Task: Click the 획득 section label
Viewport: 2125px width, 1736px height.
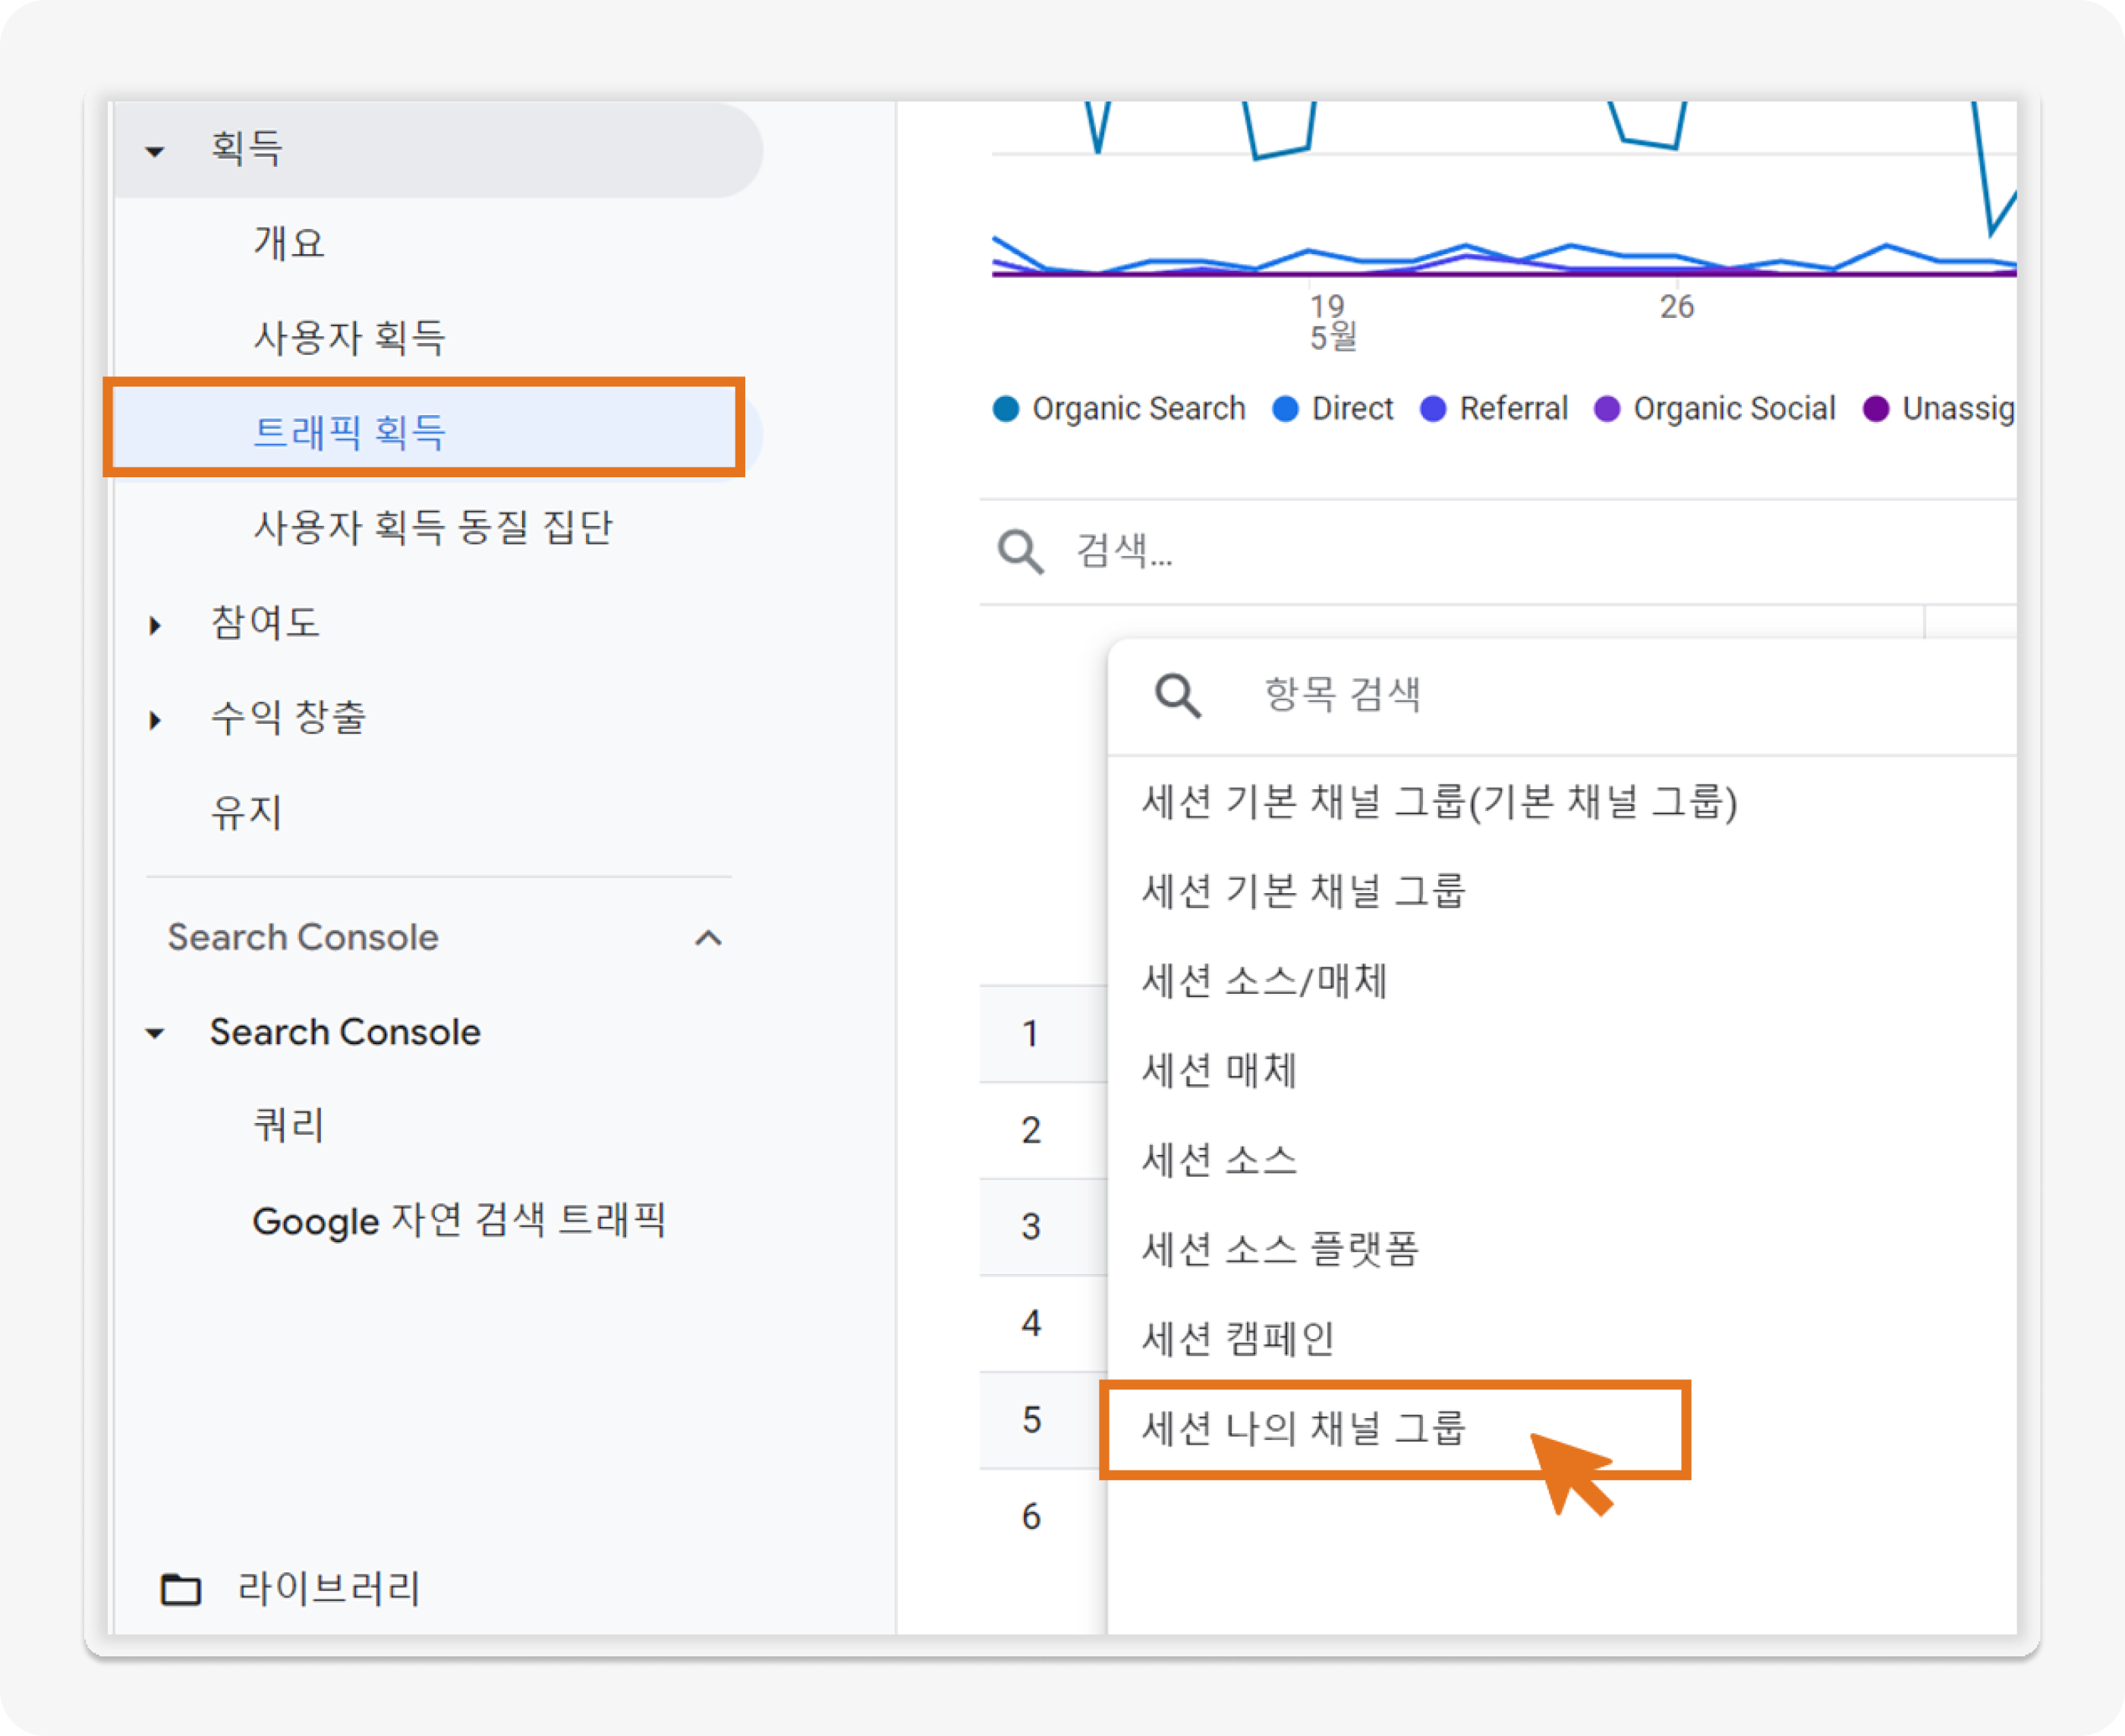Action: 246,149
